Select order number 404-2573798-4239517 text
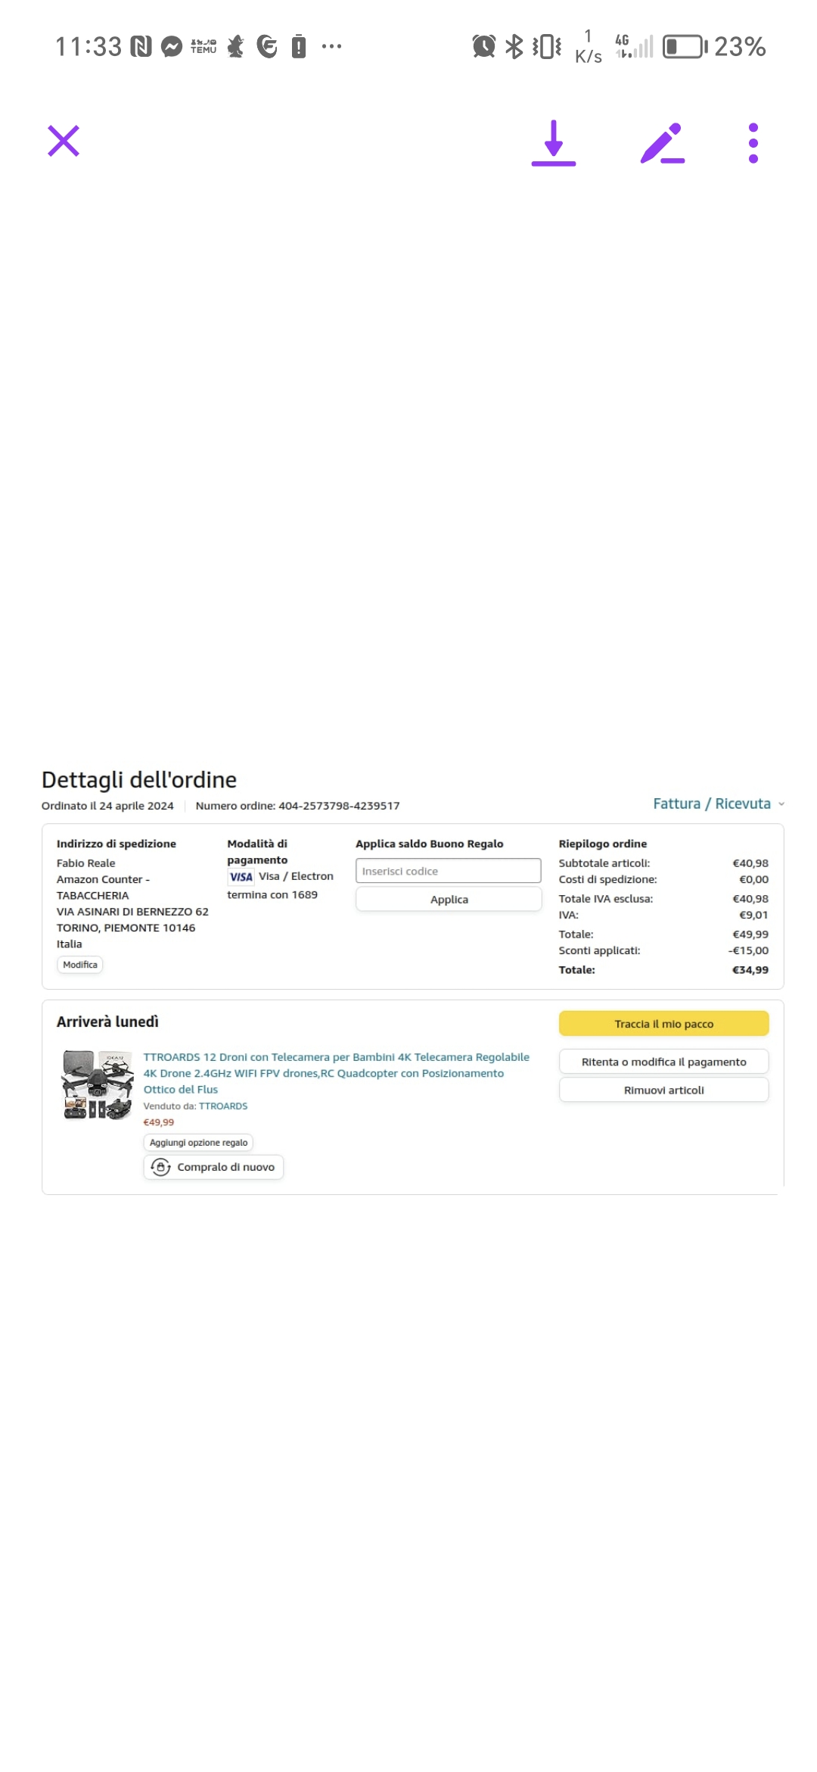This screenshot has width=817, height=1772. [x=339, y=806]
